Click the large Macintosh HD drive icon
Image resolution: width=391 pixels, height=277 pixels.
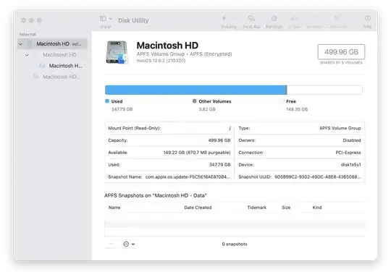[x=117, y=52]
